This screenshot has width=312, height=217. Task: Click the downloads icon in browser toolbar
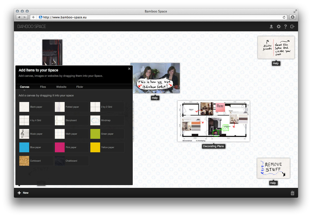tap(293, 17)
